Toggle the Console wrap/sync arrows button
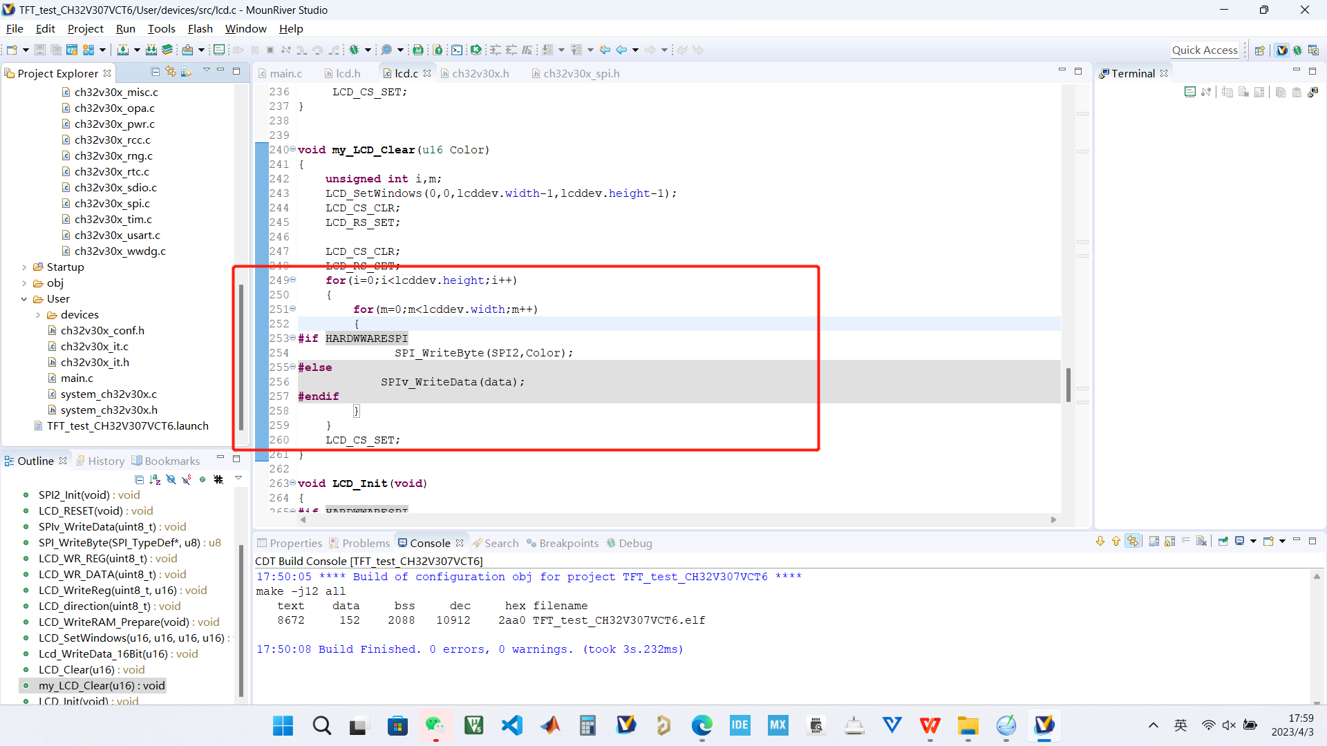Screen dimensions: 1327x746 coord(1132,541)
